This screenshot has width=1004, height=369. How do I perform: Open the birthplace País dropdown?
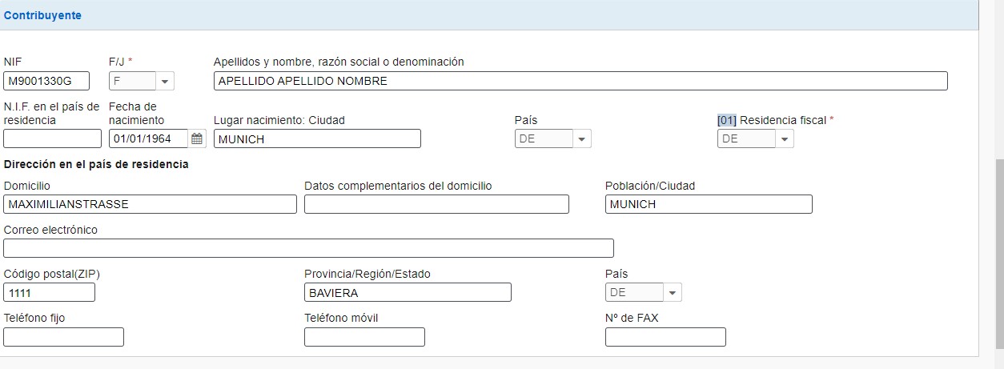[582, 138]
